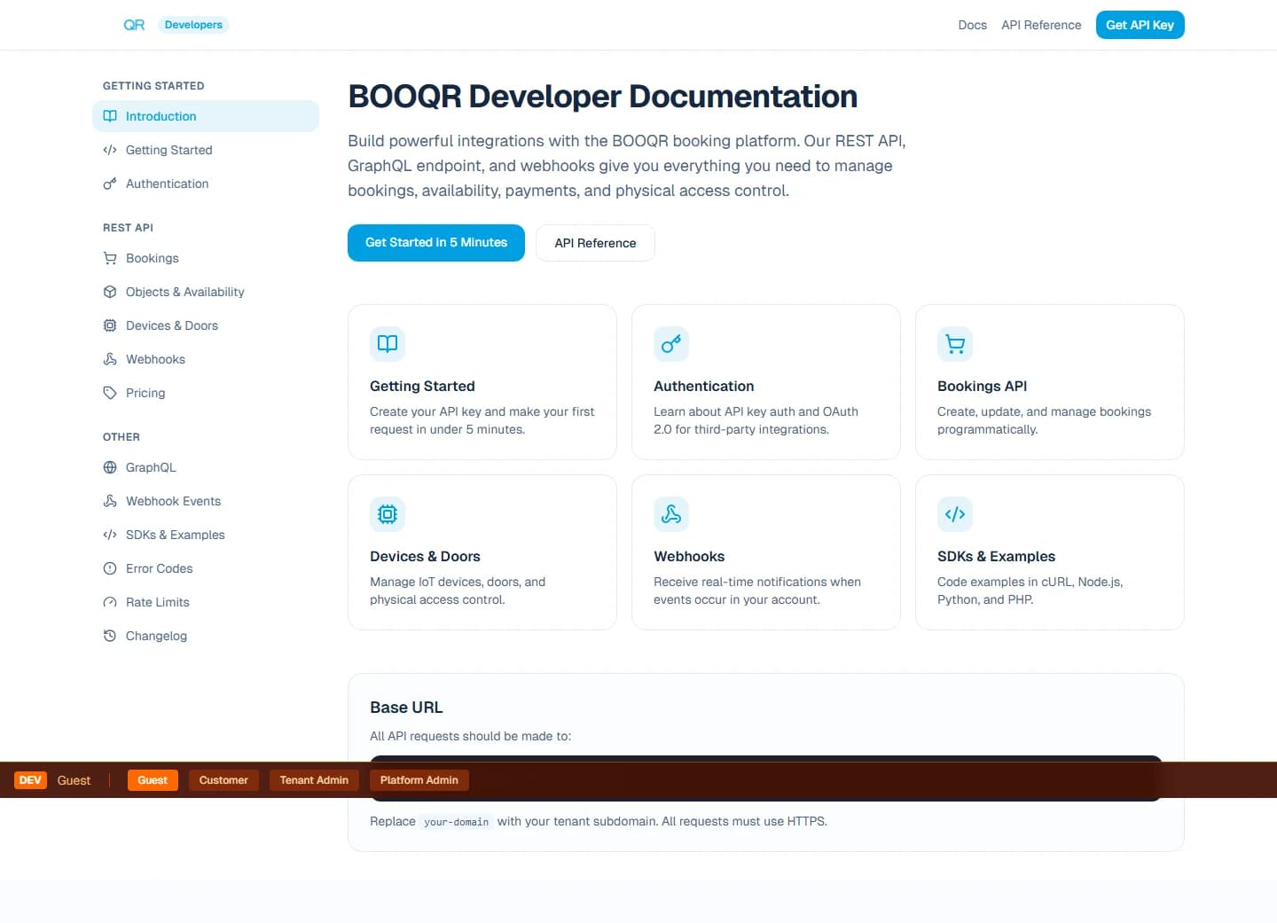Open Docs in the top navigation
The width and height of the screenshot is (1277, 923).
pyautogui.click(x=972, y=25)
